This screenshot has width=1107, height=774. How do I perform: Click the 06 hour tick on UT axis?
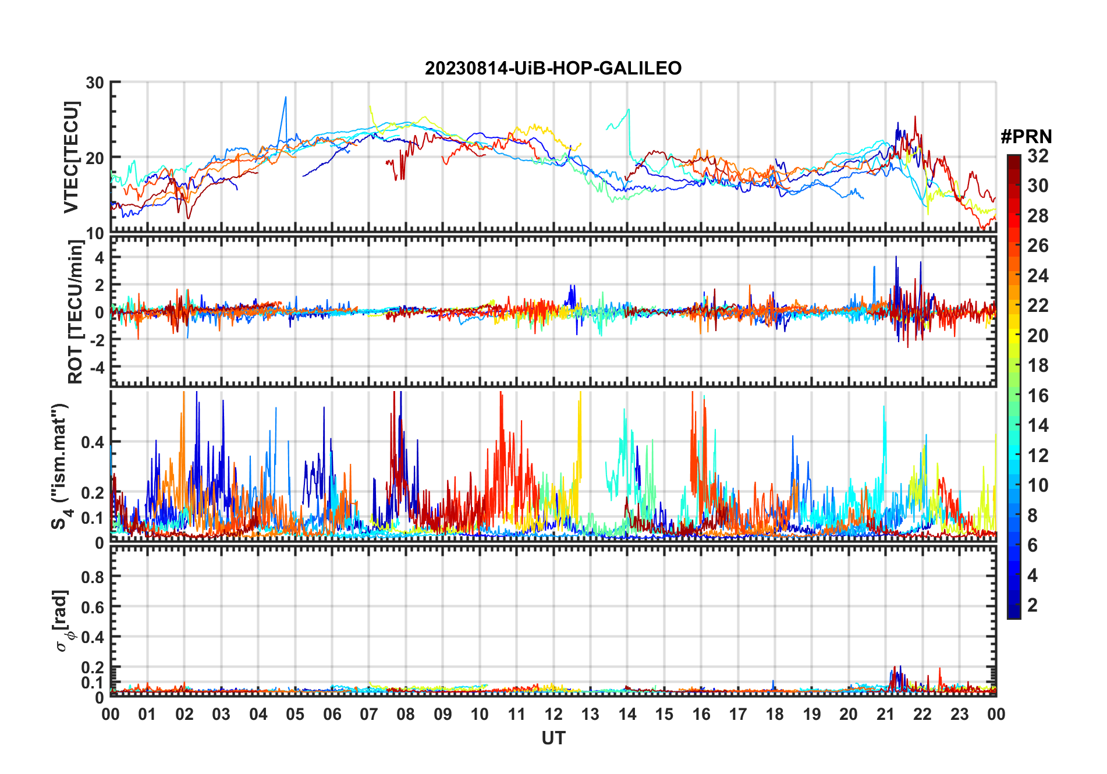pos(332,714)
